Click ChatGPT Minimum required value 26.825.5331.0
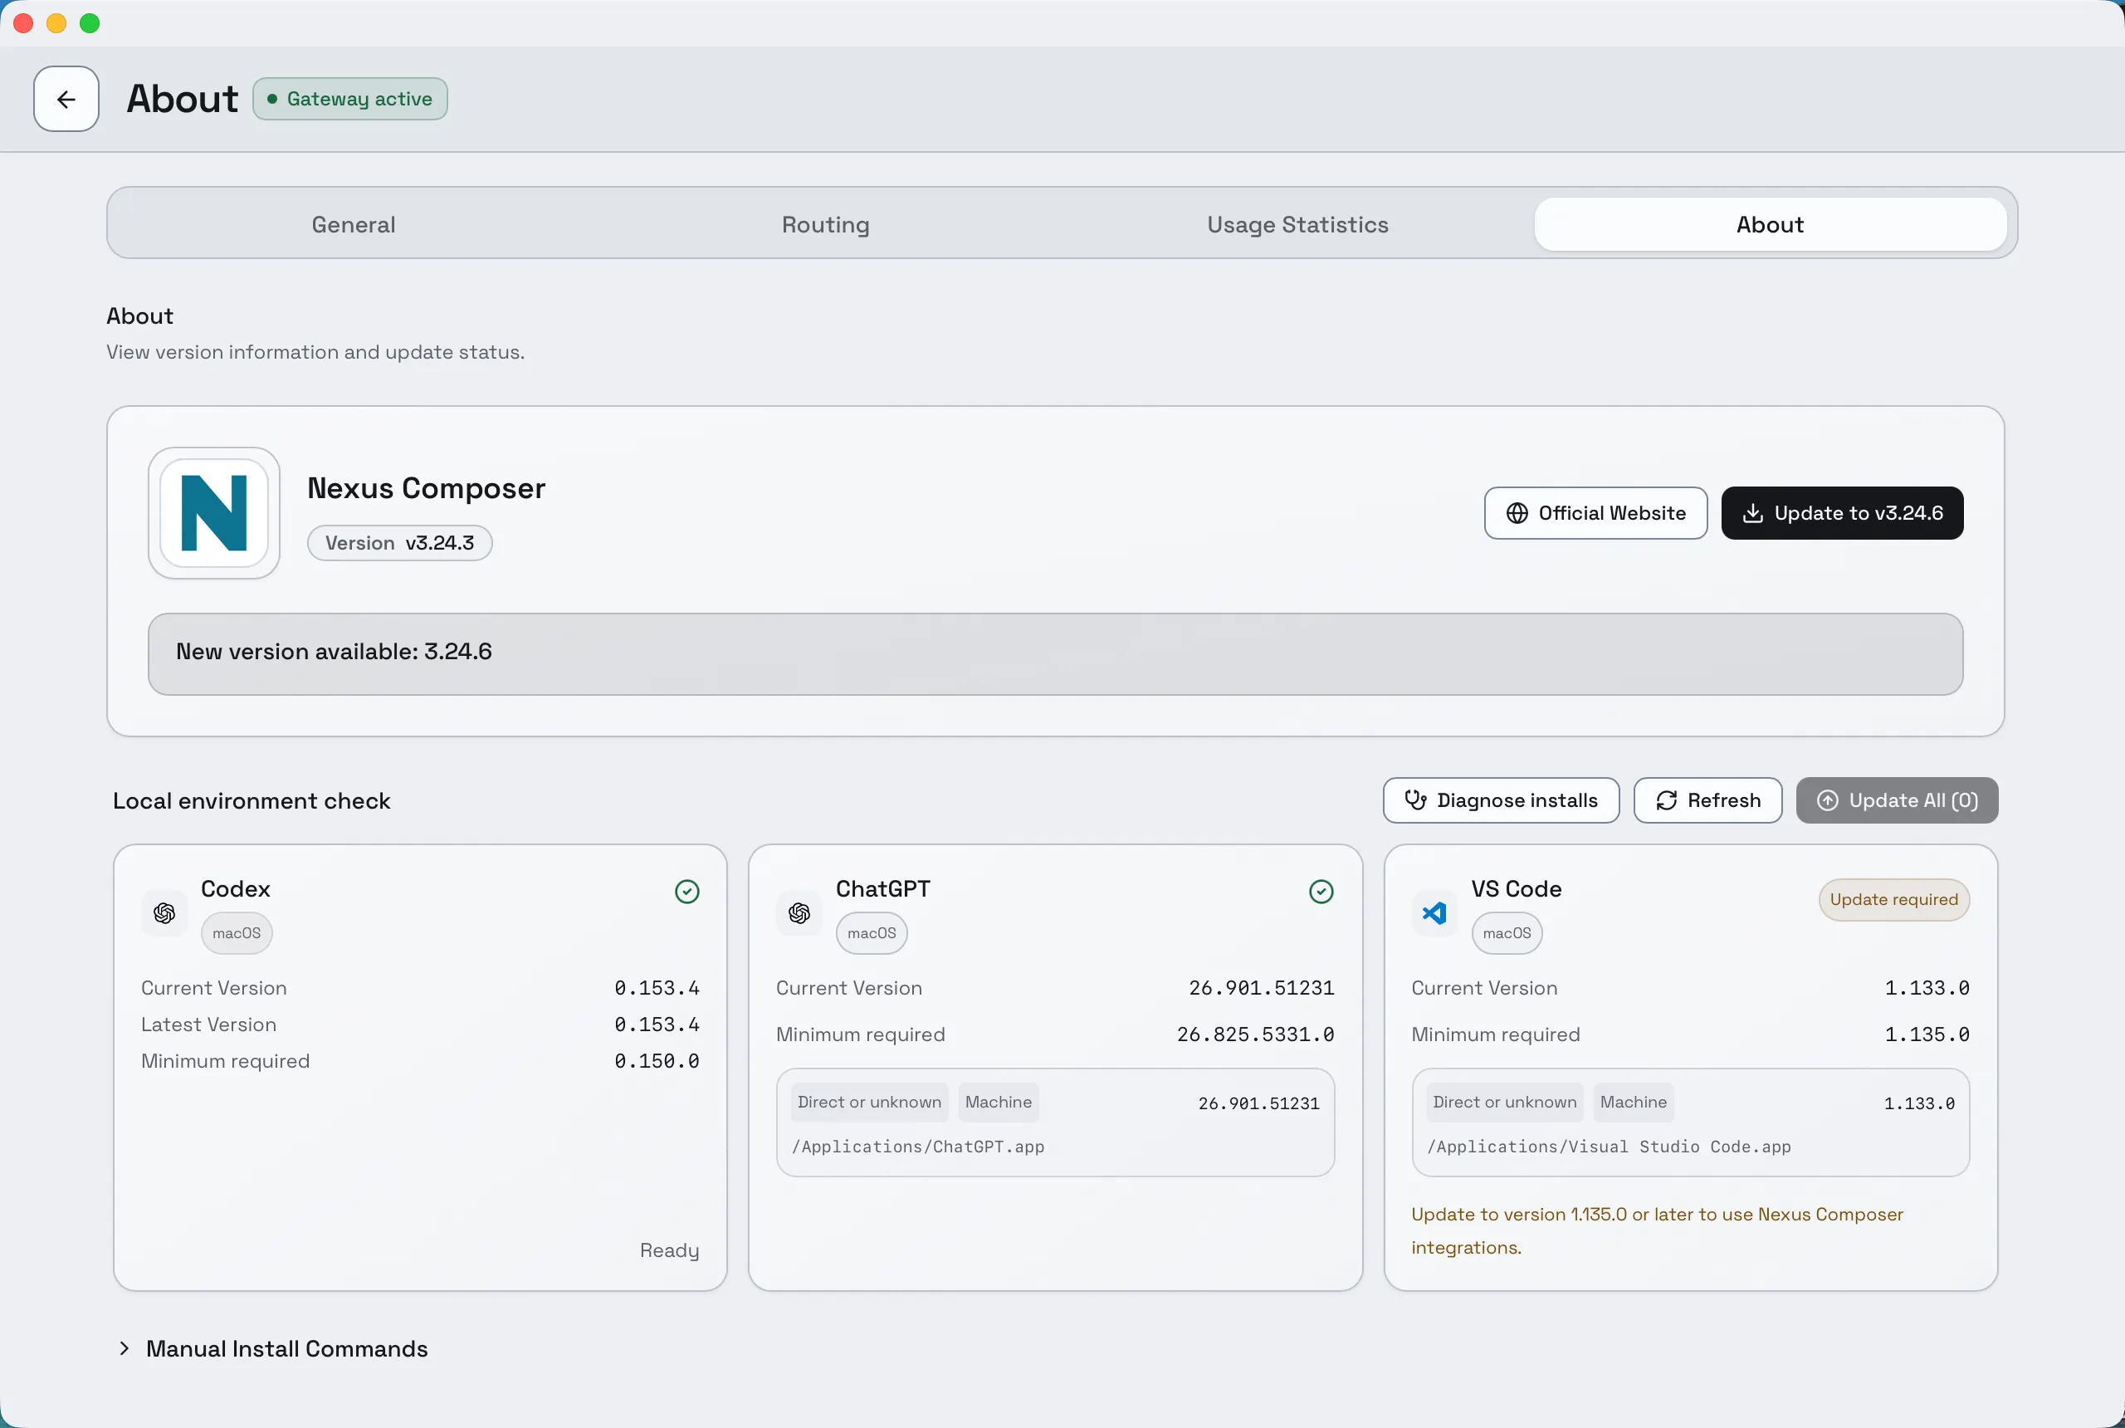The image size is (2125, 1428). 1256,1034
